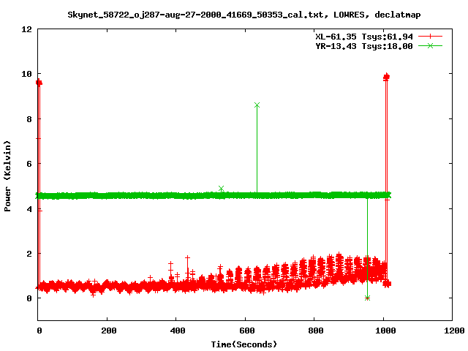Screen dimensions: 468x351
Task: Click the y-axis tick label 10
Action: coord(26,74)
